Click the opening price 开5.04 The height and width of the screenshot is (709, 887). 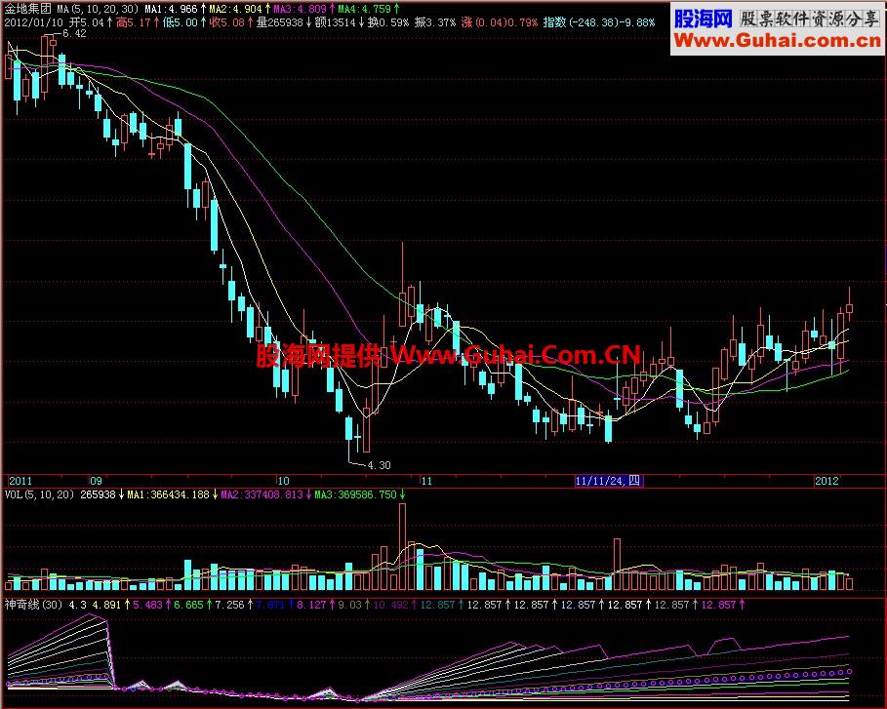[87, 22]
